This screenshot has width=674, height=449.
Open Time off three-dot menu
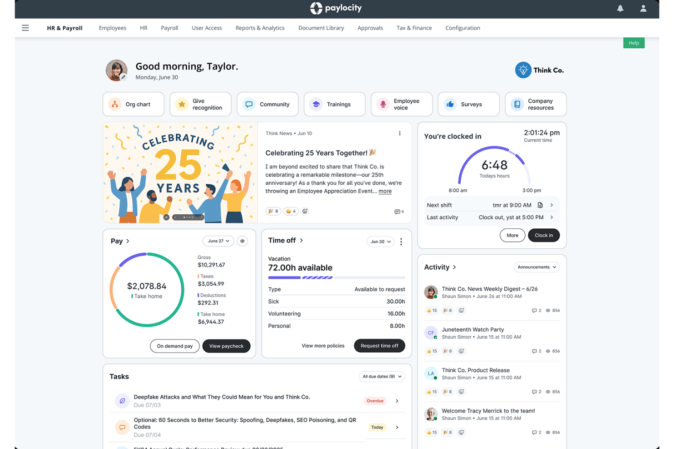pos(401,242)
